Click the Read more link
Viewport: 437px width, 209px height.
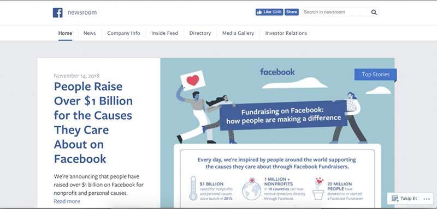point(67,201)
